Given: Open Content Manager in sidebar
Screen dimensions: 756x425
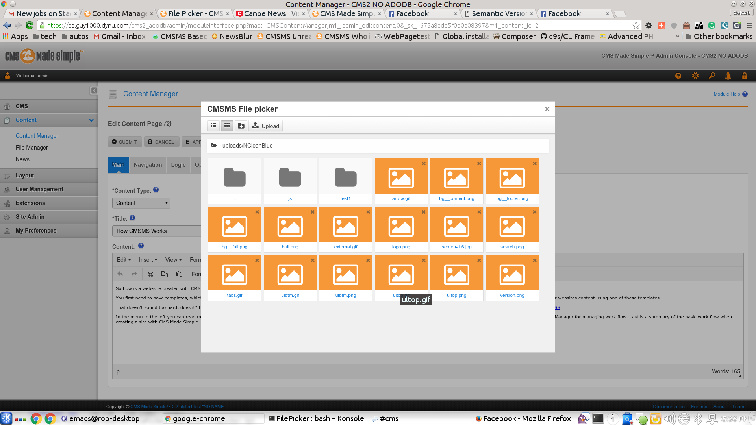Looking at the screenshot, I should tap(37, 136).
